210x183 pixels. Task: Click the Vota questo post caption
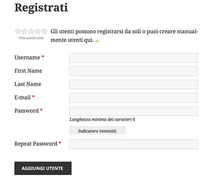click(x=31, y=38)
